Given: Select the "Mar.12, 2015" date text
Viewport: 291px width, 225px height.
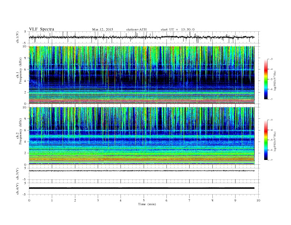Looking at the screenshot, I should click(x=103, y=29).
